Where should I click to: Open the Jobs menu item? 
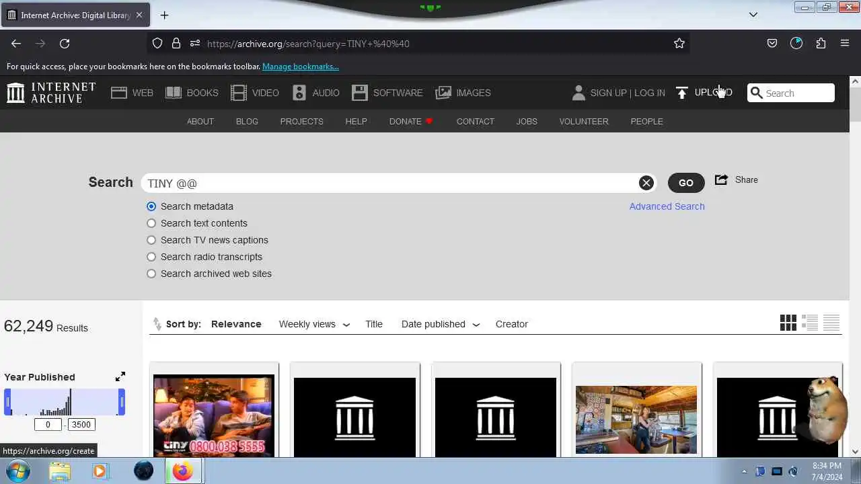click(527, 122)
